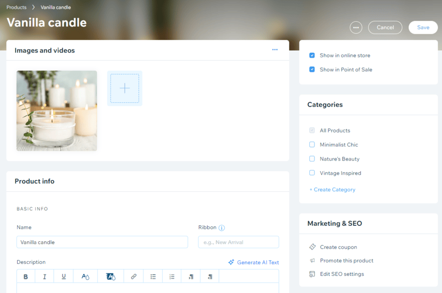Create a bulleted list in the description
Screen dimensions: 442x293
pos(152,276)
